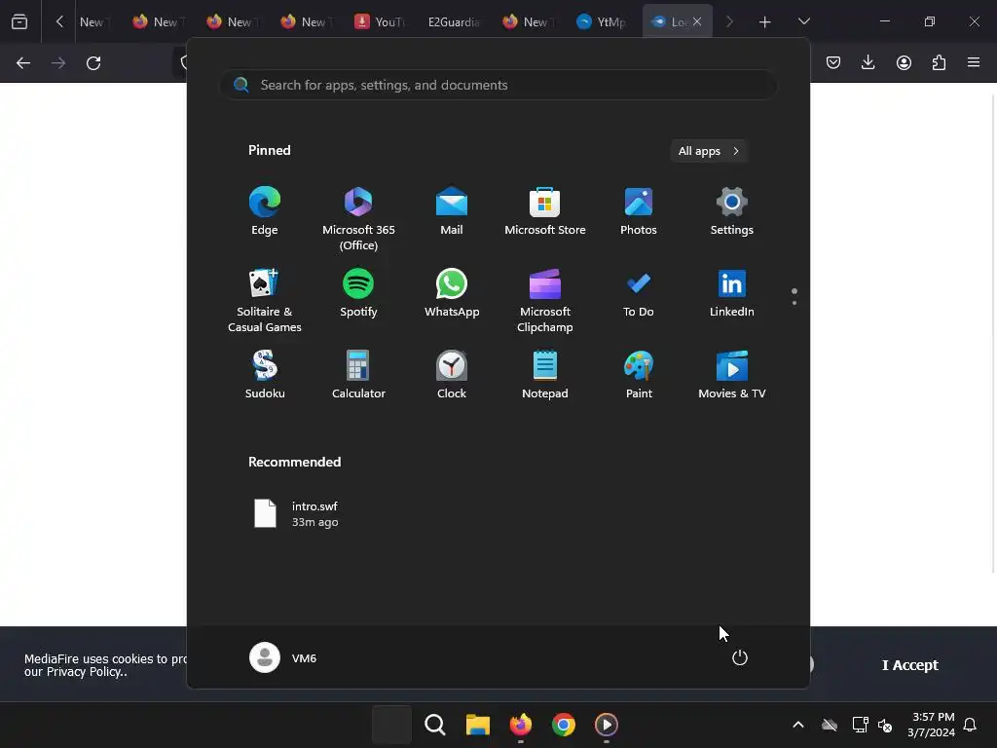This screenshot has width=997, height=748.
Task: Open a new Firefox tab
Action: pos(765,22)
